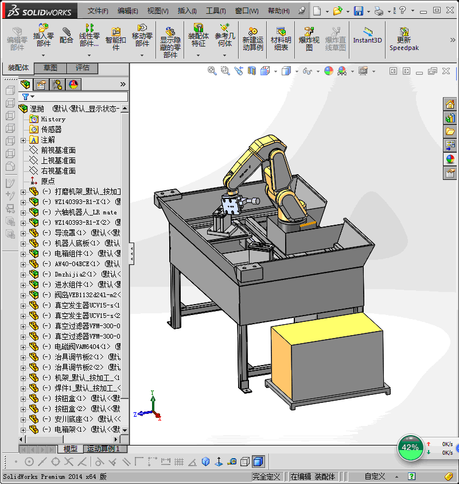Open the Edit (编辑) menu

127,11
